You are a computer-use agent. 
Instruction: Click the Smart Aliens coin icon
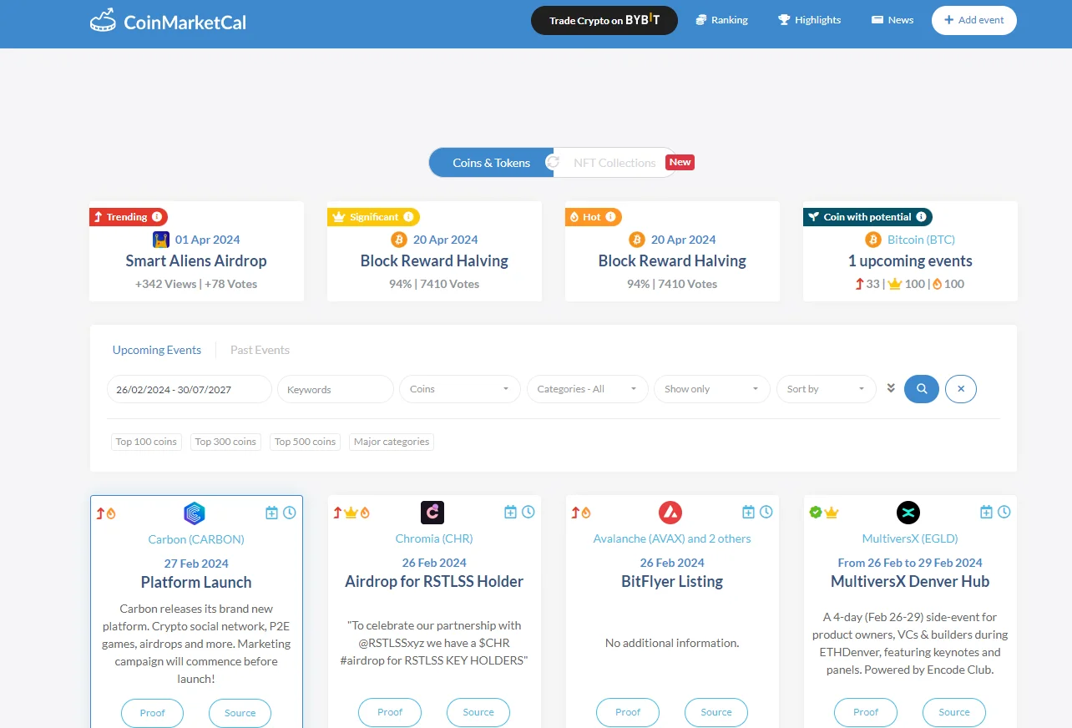161,240
